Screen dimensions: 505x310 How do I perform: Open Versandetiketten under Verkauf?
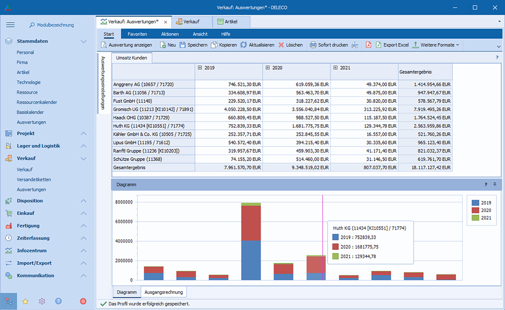tap(34, 180)
